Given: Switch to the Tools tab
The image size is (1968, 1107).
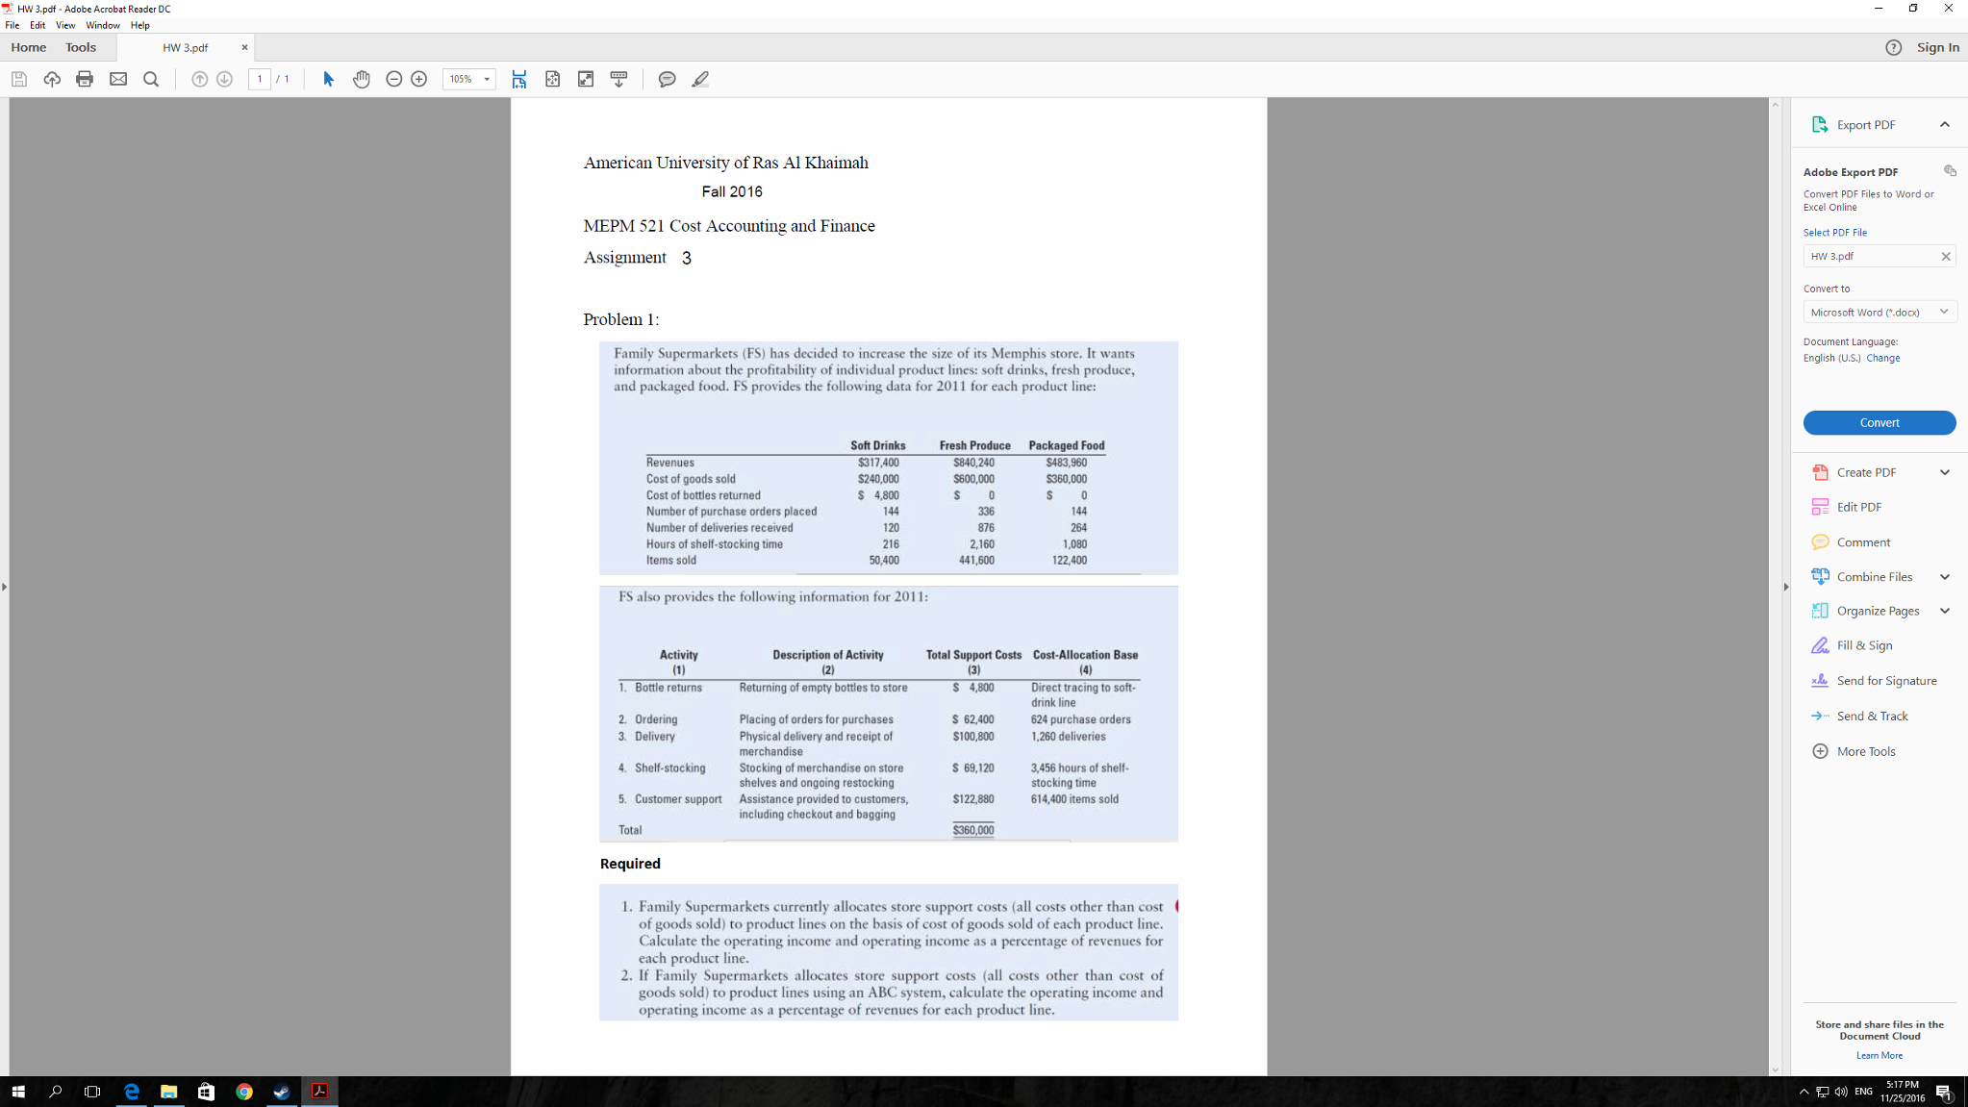Looking at the screenshot, I should click(81, 47).
